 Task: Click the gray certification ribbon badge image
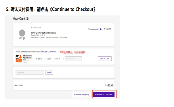pos(22,34)
